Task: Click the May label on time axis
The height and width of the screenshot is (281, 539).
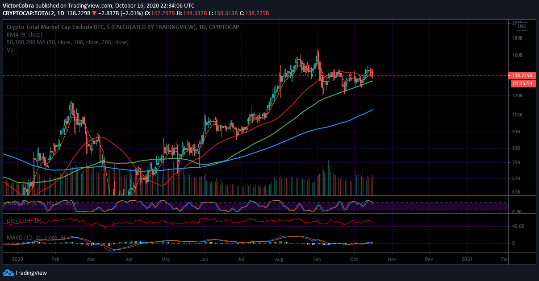Action: (166, 259)
